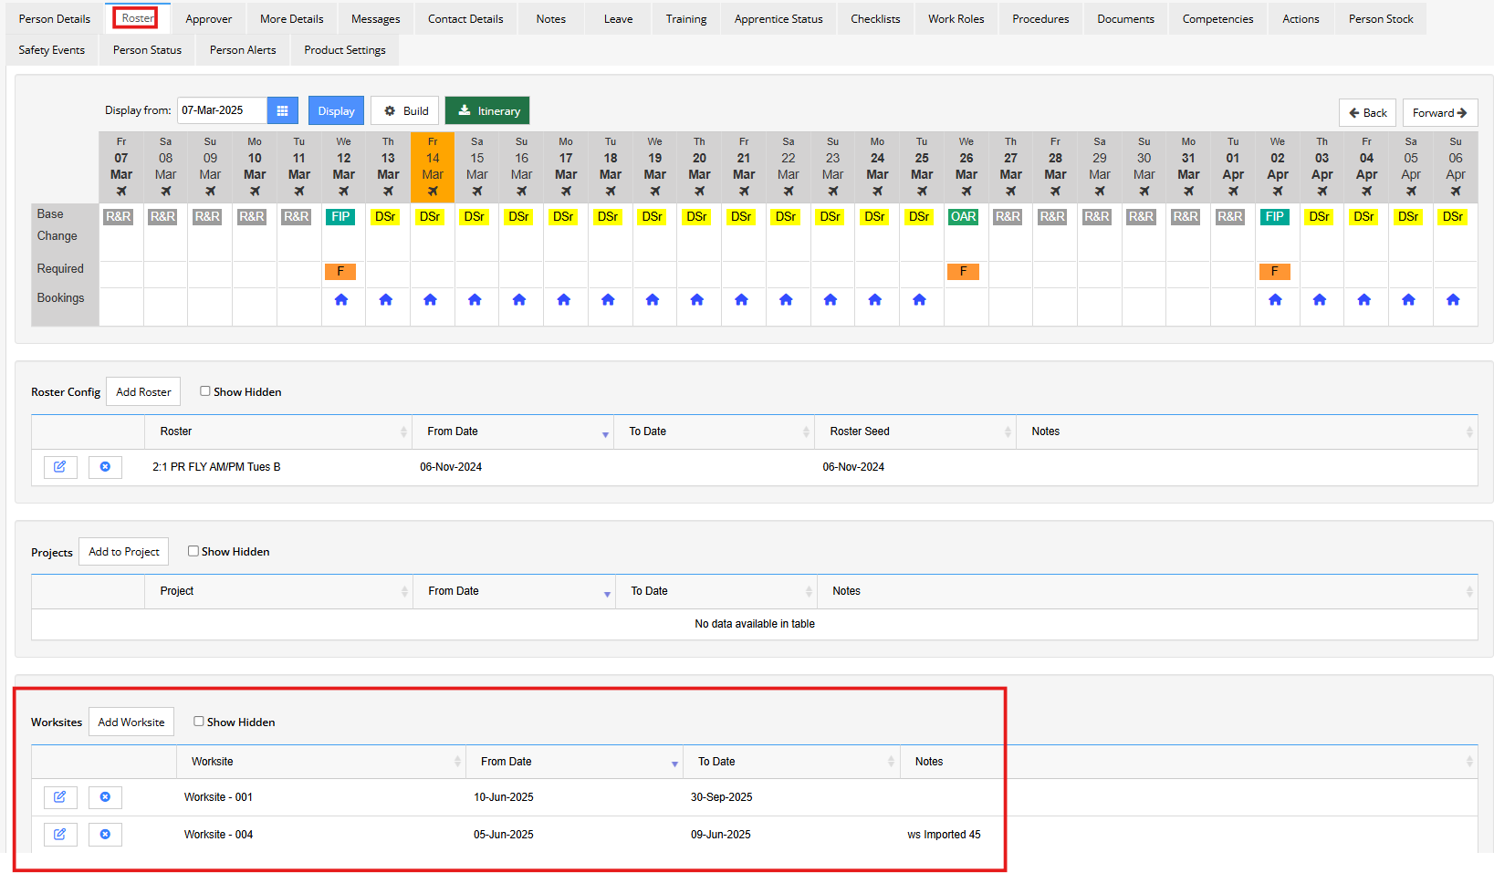Click the yellow DSr badge on 14 Mar
The image size is (1494, 873).
[430, 217]
